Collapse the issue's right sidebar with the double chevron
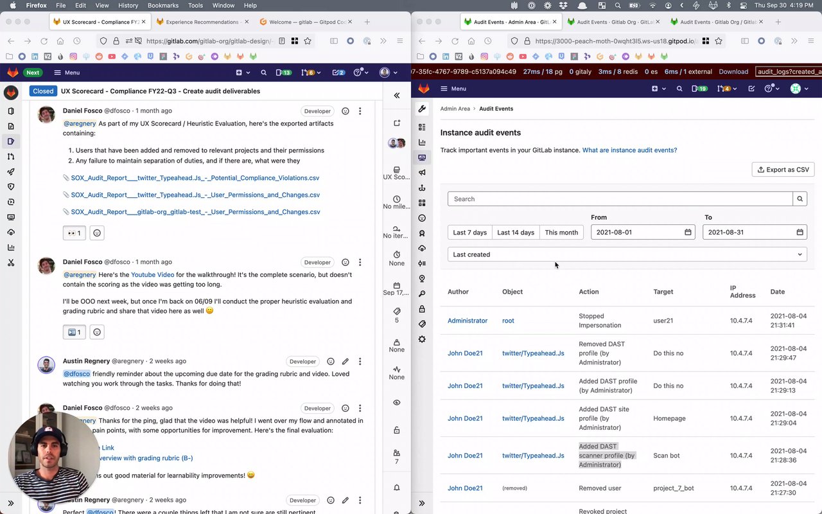Viewport: 822px width, 514px height. click(397, 95)
